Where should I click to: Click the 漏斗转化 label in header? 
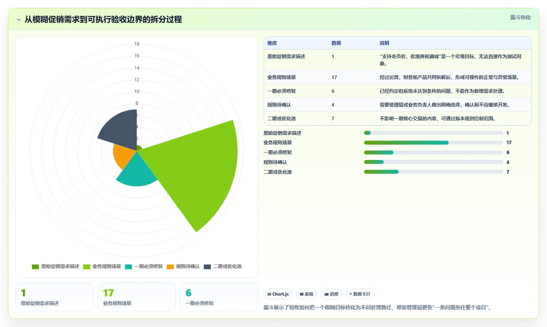click(521, 17)
